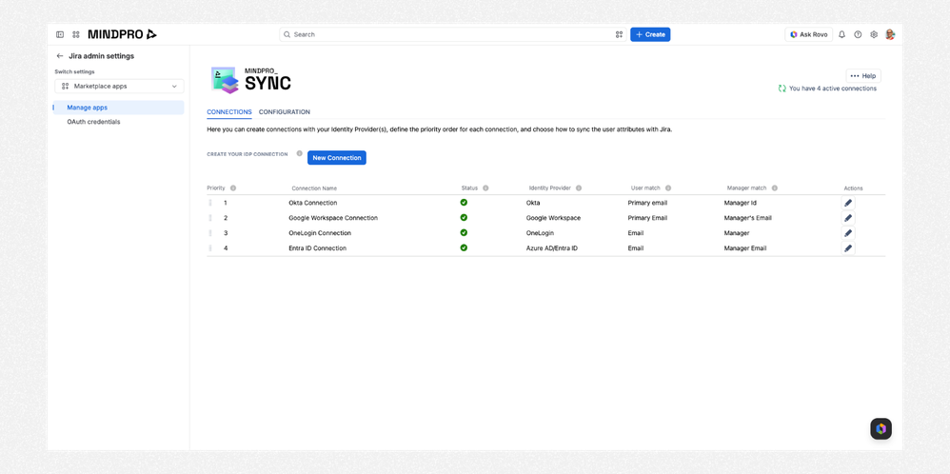Click the MINDPRO logo in header
Screen dimensions: 950x474
click(123, 34)
